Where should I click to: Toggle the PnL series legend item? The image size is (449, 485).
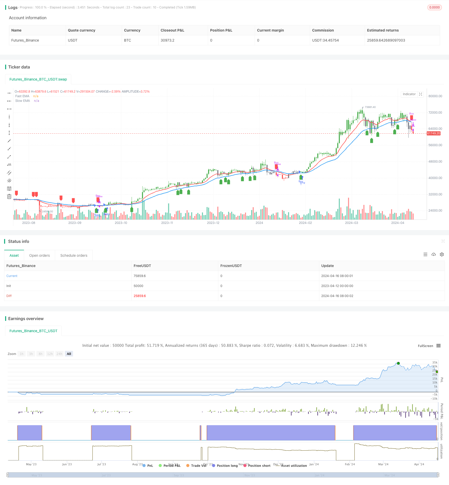[148, 466]
